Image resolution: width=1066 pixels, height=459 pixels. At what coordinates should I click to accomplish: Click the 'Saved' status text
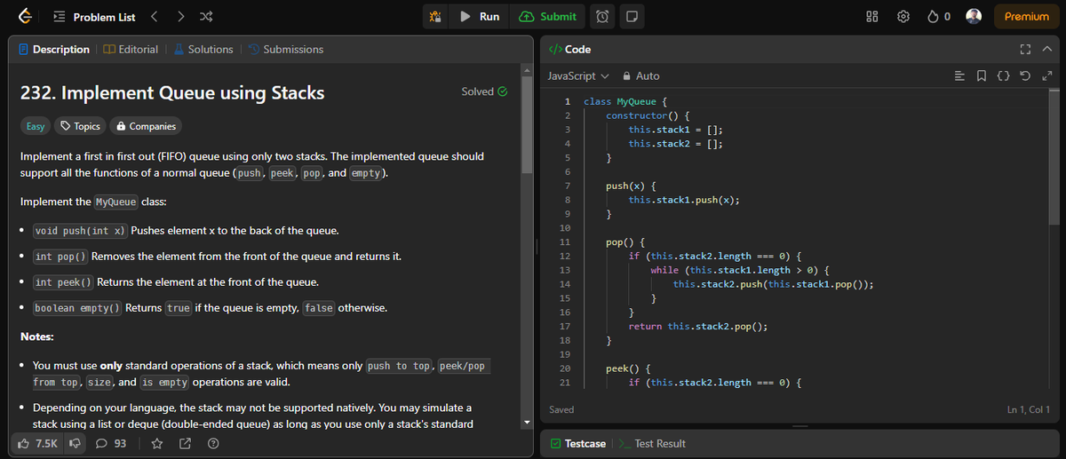[x=561, y=409]
